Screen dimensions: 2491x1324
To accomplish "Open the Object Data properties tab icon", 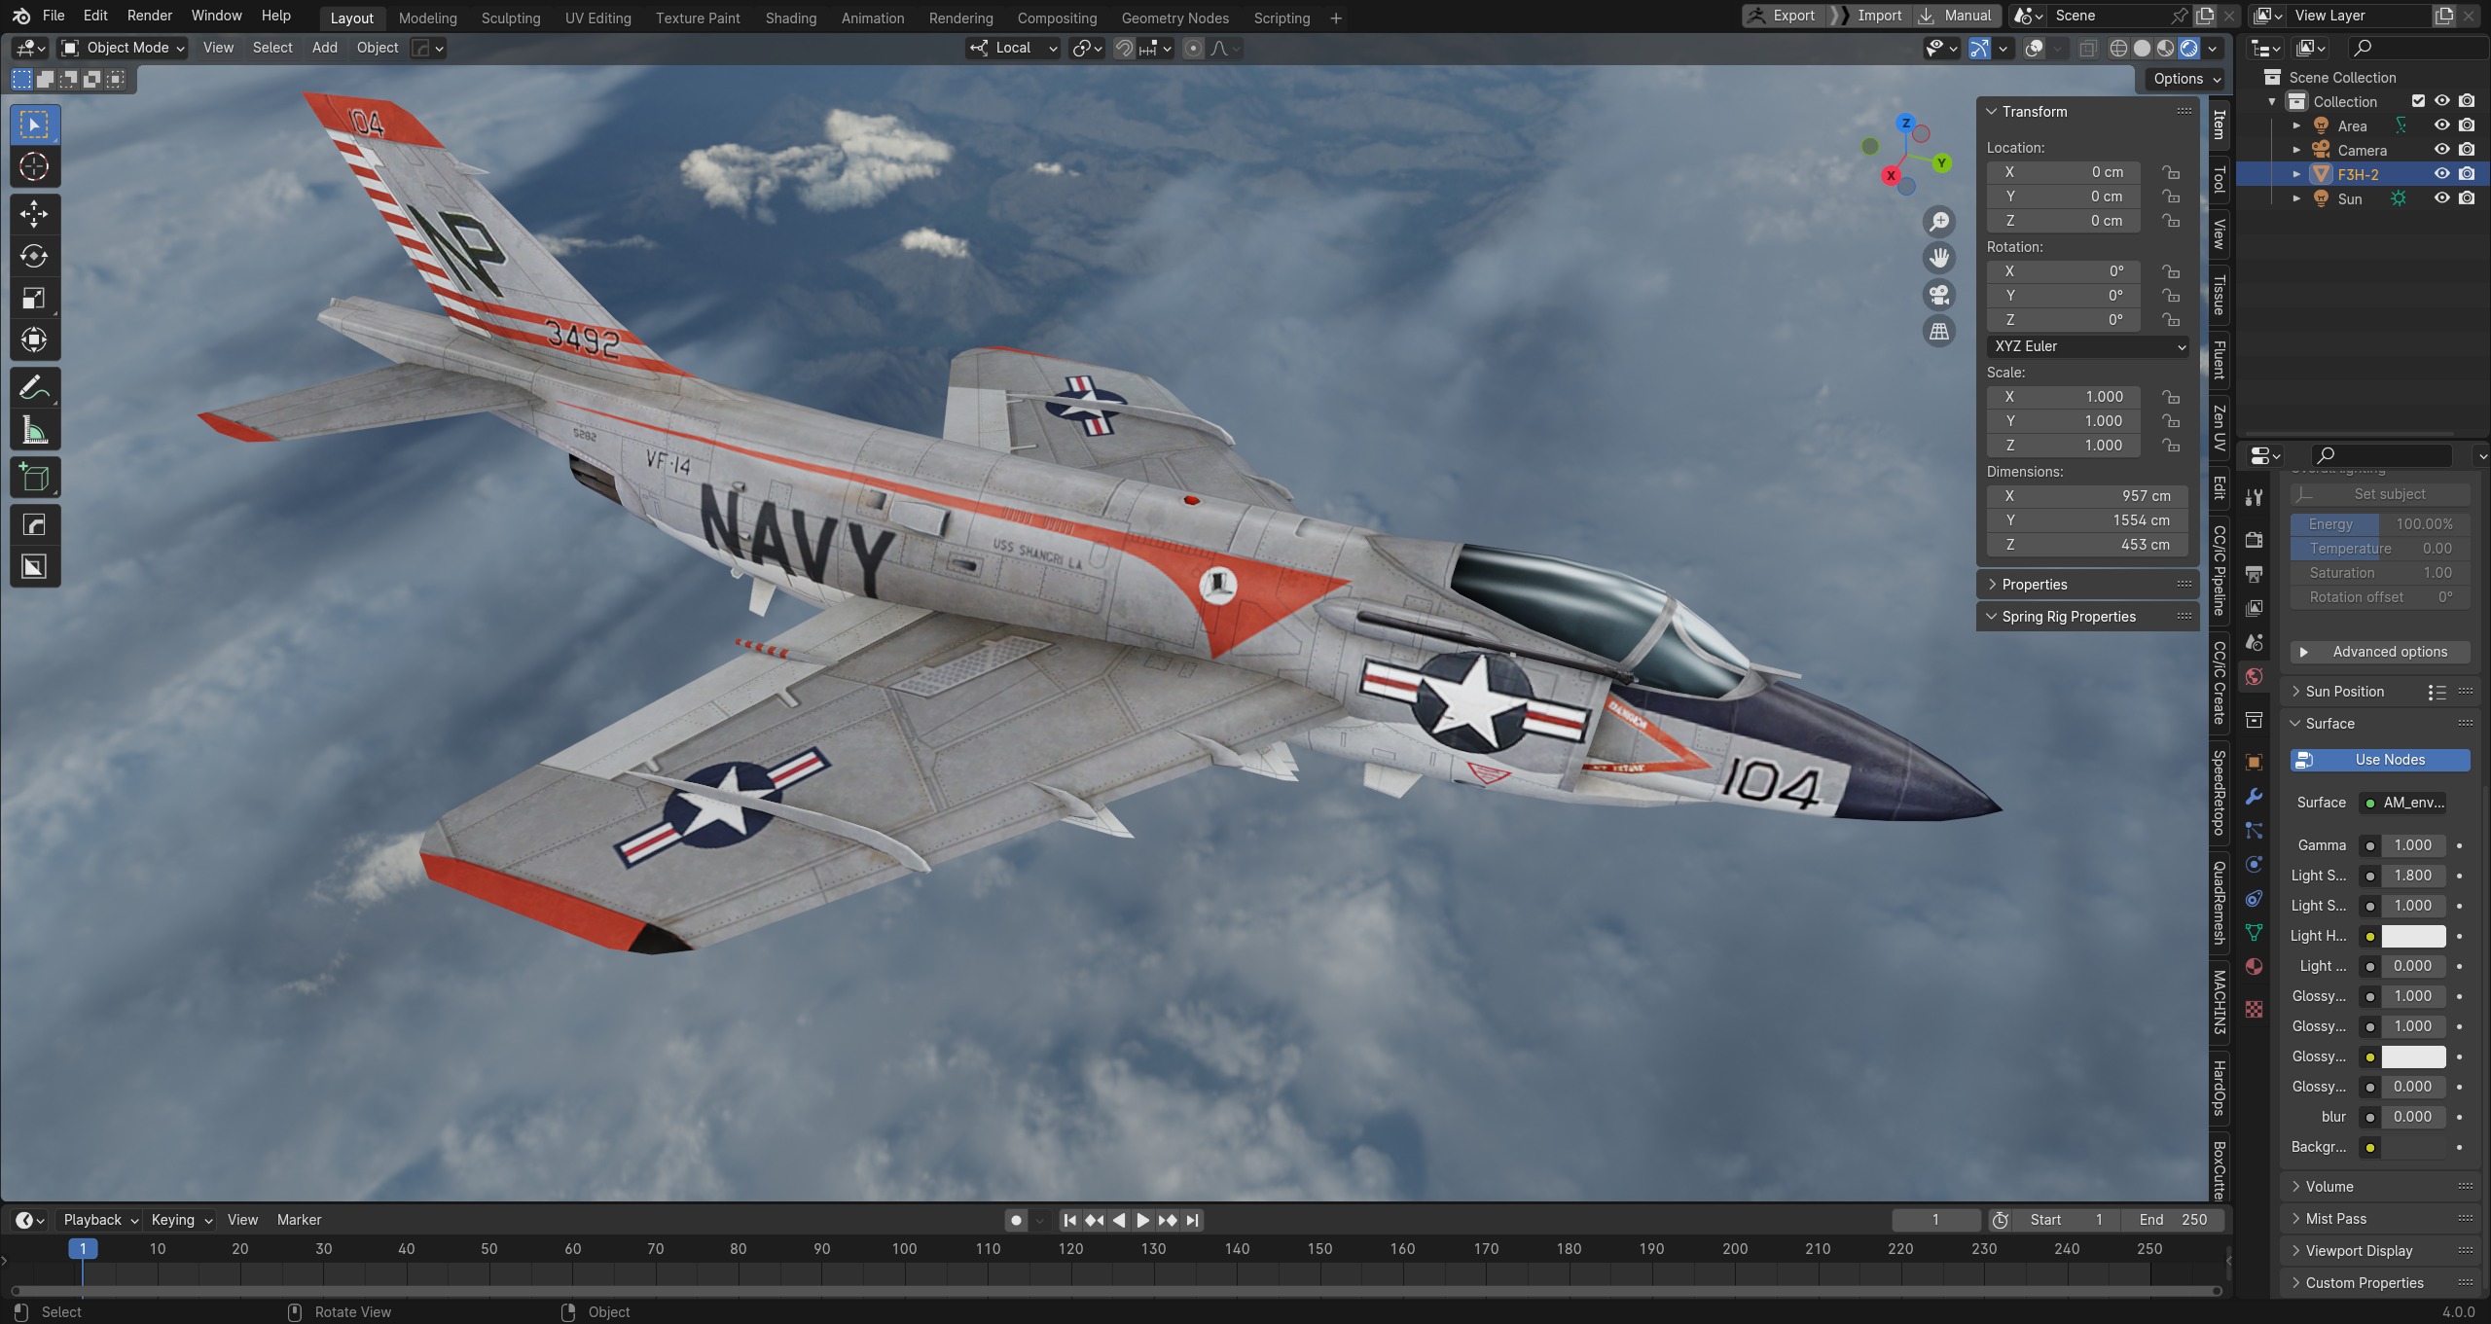I will pos(2254,933).
